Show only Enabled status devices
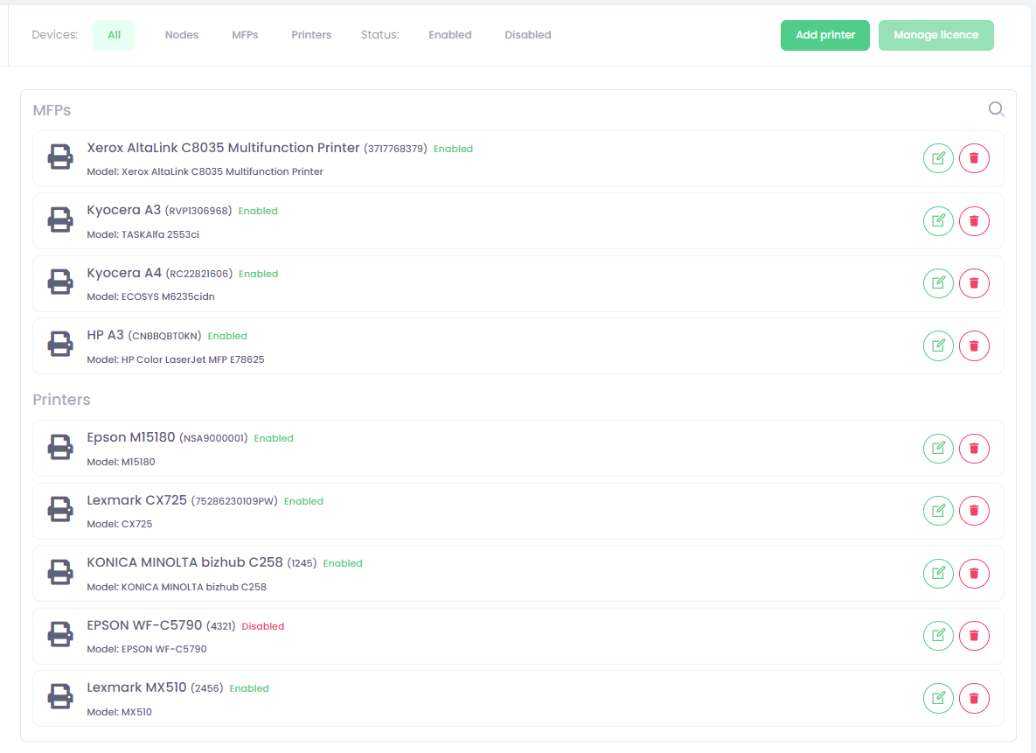 click(x=450, y=35)
